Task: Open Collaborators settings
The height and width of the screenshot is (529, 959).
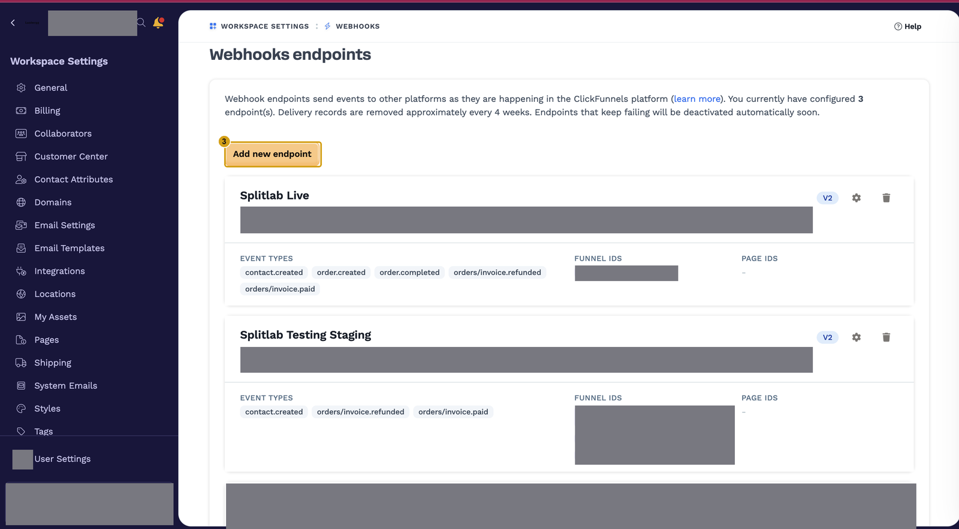Action: coord(63,134)
